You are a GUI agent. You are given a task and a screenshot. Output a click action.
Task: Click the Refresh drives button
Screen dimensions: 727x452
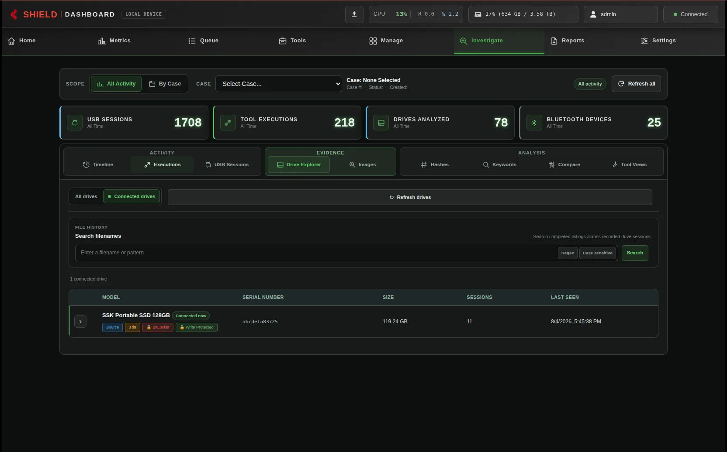(410, 197)
